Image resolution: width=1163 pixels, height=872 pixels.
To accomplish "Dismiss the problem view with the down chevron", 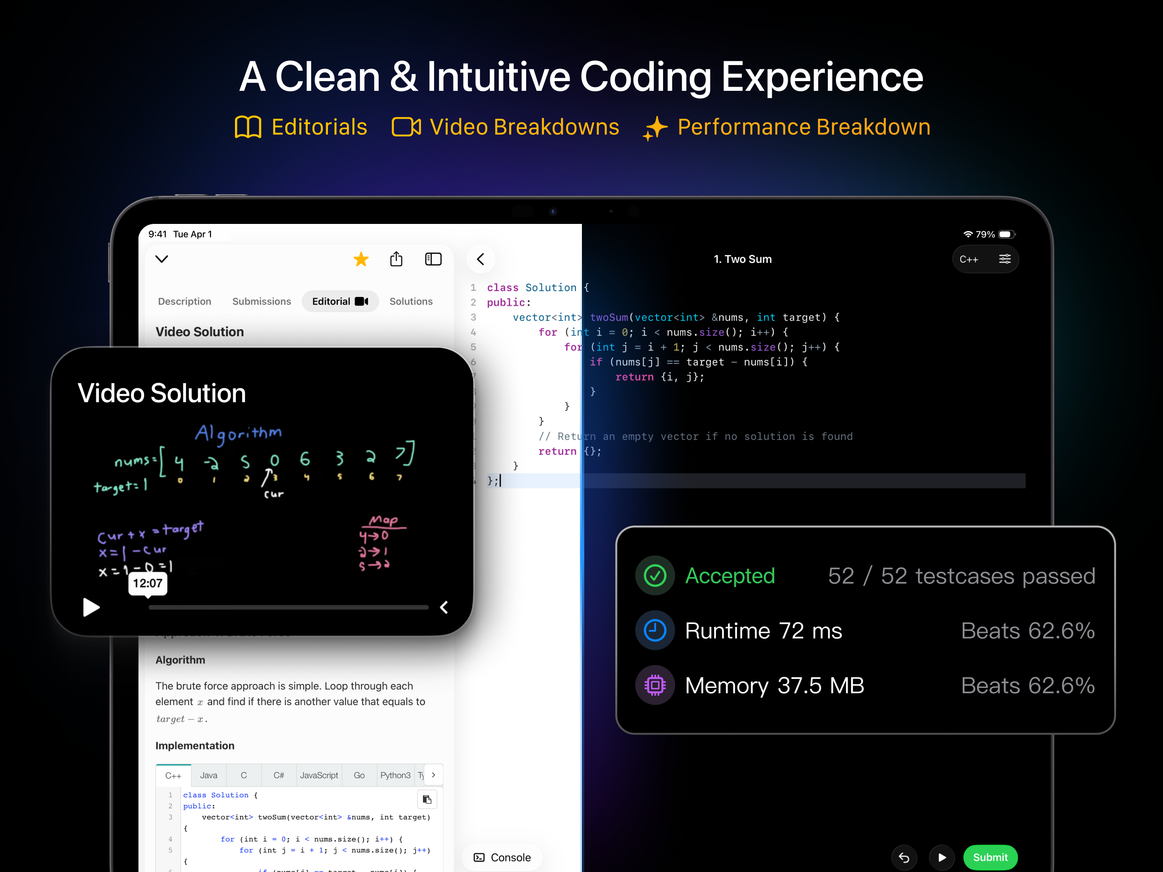I will 161,259.
